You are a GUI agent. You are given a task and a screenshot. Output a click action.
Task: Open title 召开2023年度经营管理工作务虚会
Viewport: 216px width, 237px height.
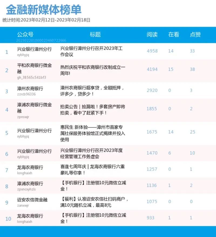tap(92, 153)
